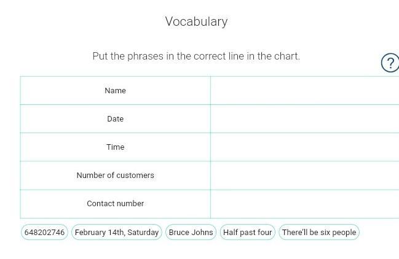Click the Name row label
This screenshot has height=259, width=399.
[115, 91]
